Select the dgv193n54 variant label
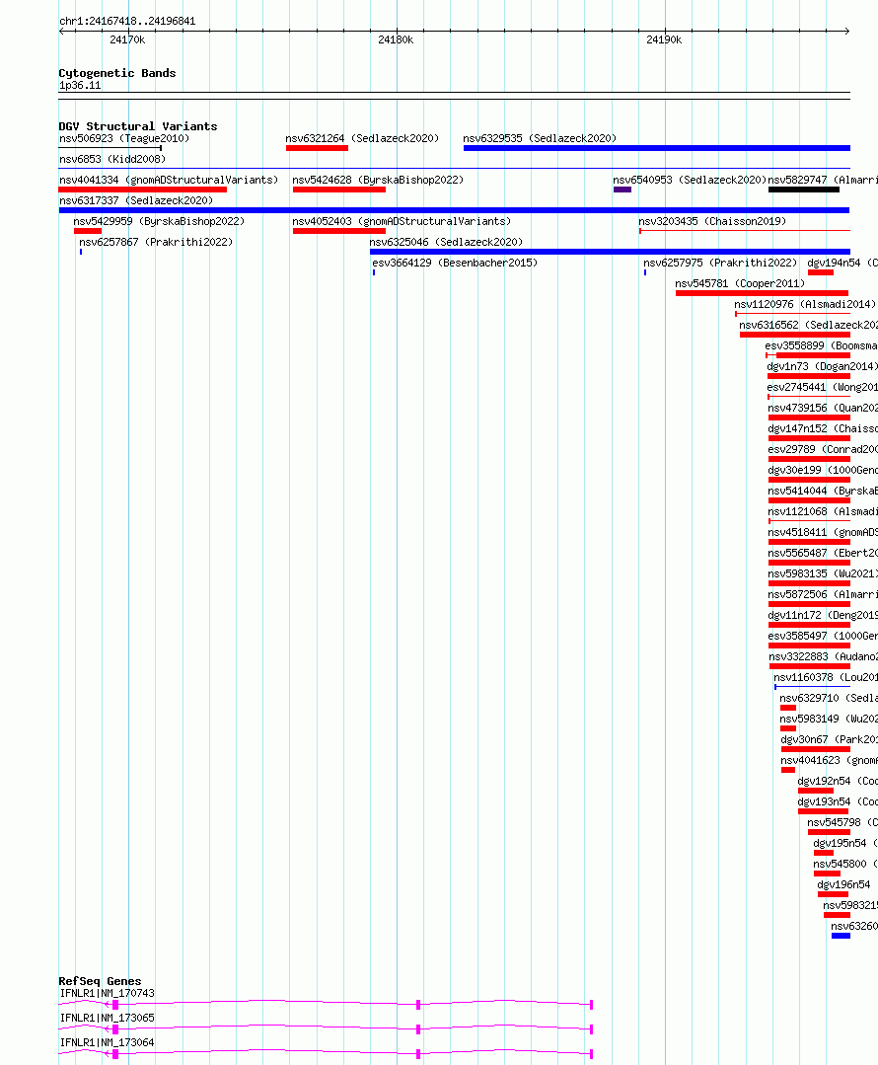The image size is (878, 1065). 838,801
